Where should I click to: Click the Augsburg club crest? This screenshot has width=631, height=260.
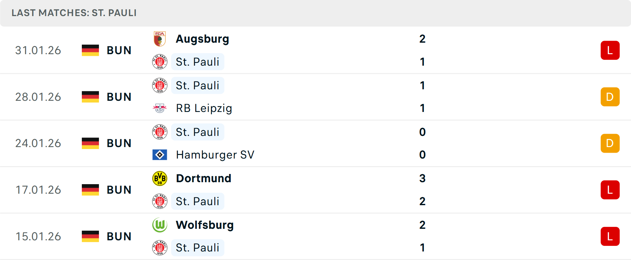click(x=160, y=39)
